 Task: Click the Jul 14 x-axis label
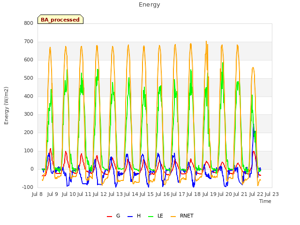pyautogui.click(x=131, y=194)
